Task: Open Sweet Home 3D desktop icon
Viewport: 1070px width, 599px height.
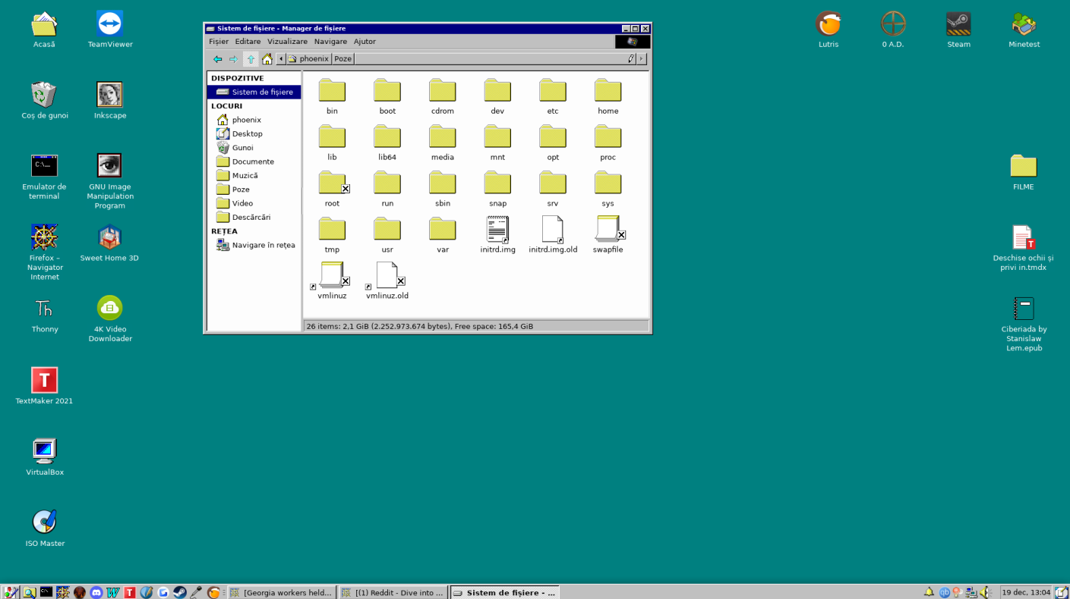Action: (x=109, y=243)
